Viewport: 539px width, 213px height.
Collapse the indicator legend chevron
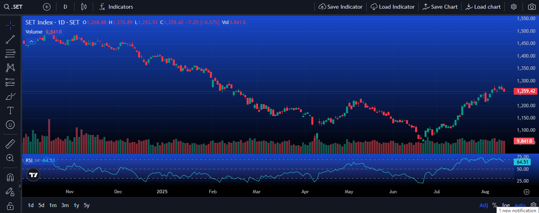[x=31, y=41]
